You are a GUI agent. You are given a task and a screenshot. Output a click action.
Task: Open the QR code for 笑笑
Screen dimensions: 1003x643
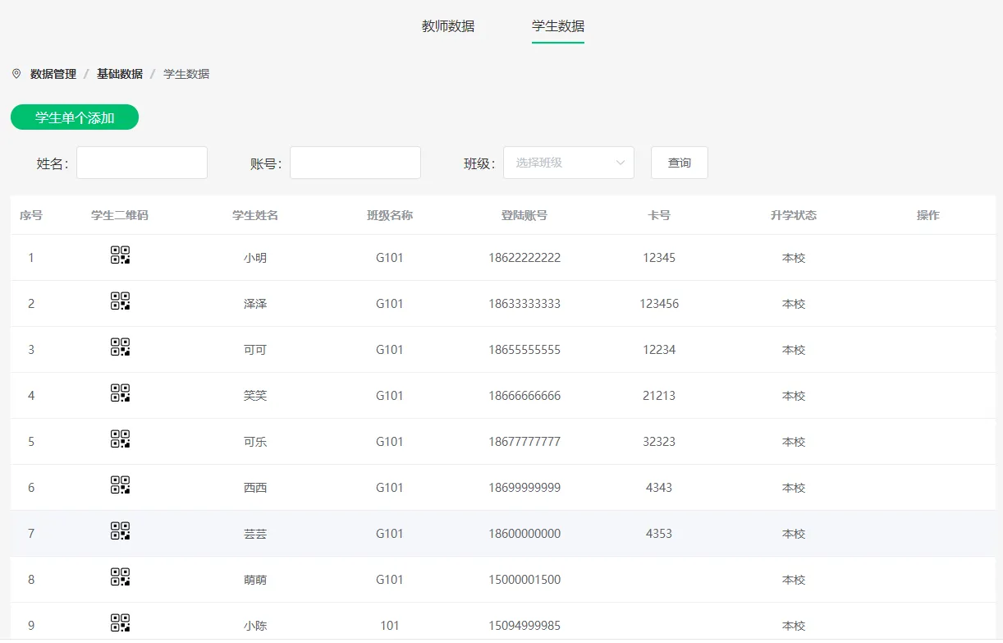tap(119, 393)
